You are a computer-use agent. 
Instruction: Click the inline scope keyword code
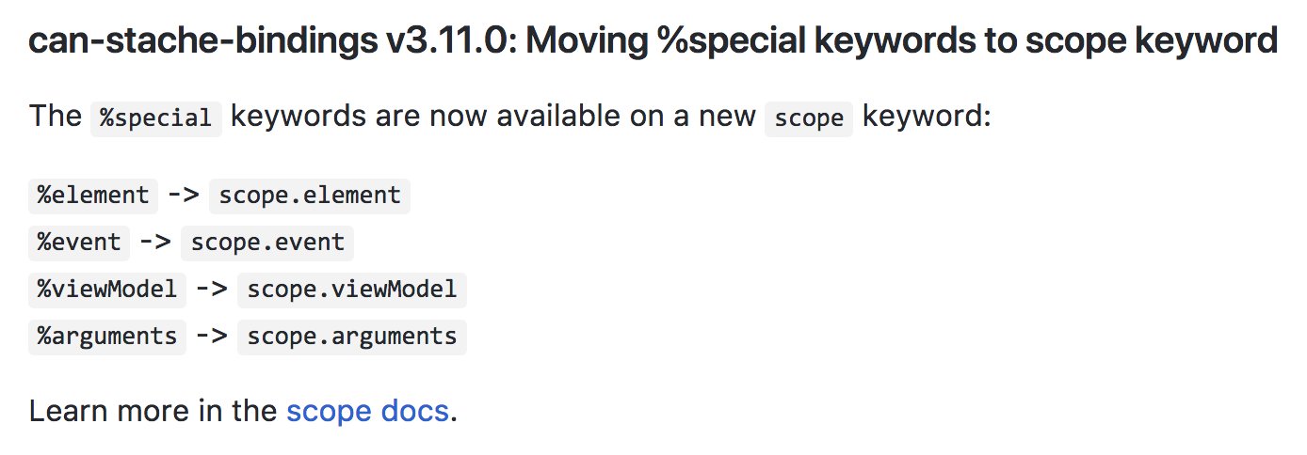click(809, 118)
